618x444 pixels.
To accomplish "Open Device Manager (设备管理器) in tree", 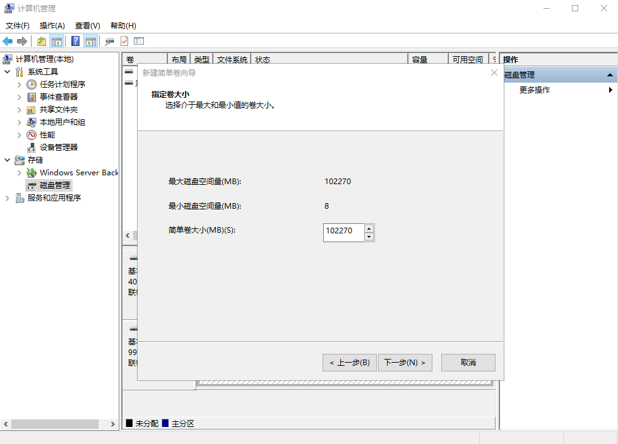I will (58, 147).
